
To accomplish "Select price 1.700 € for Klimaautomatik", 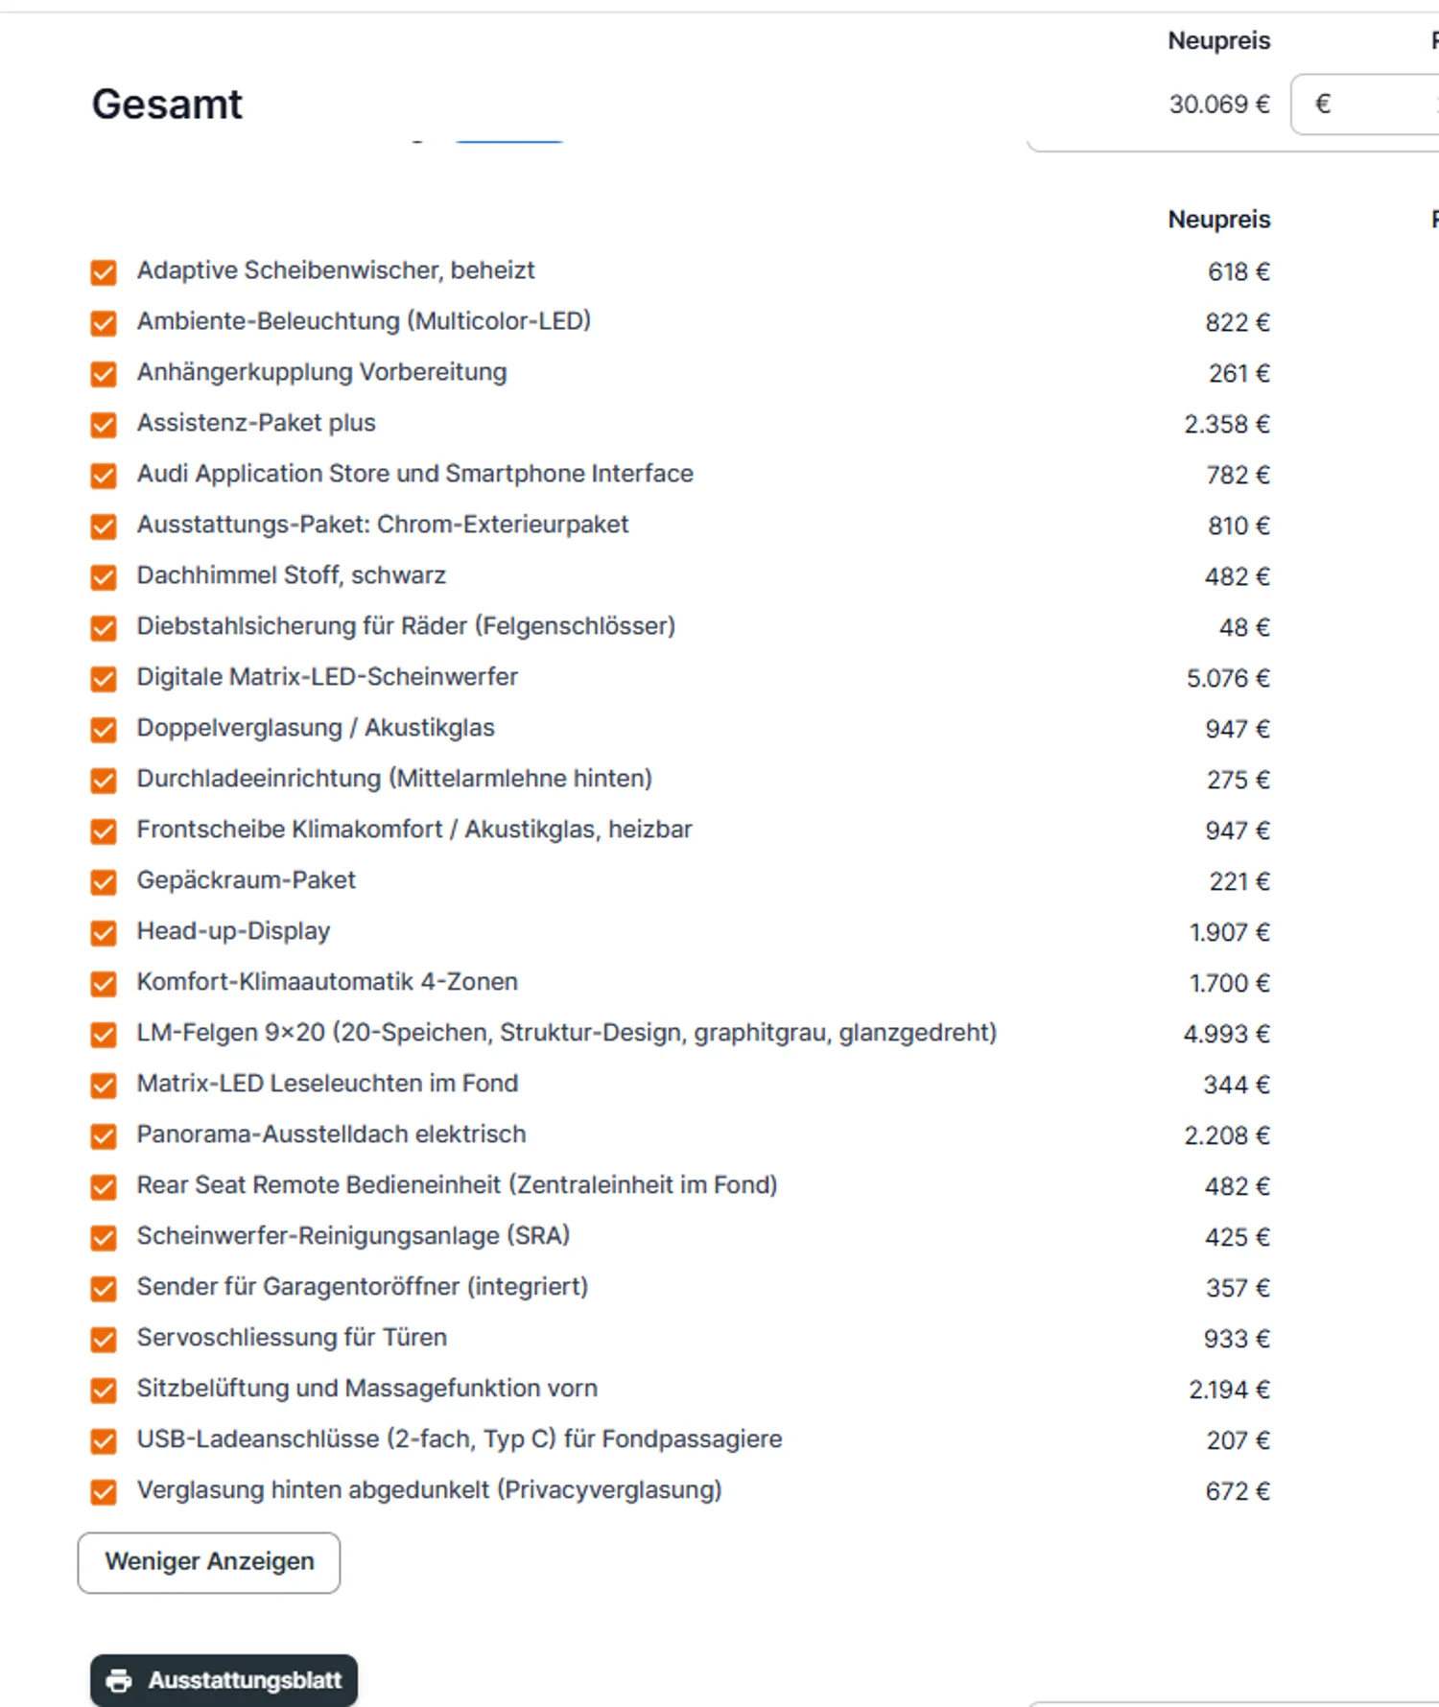I will click(1230, 984).
